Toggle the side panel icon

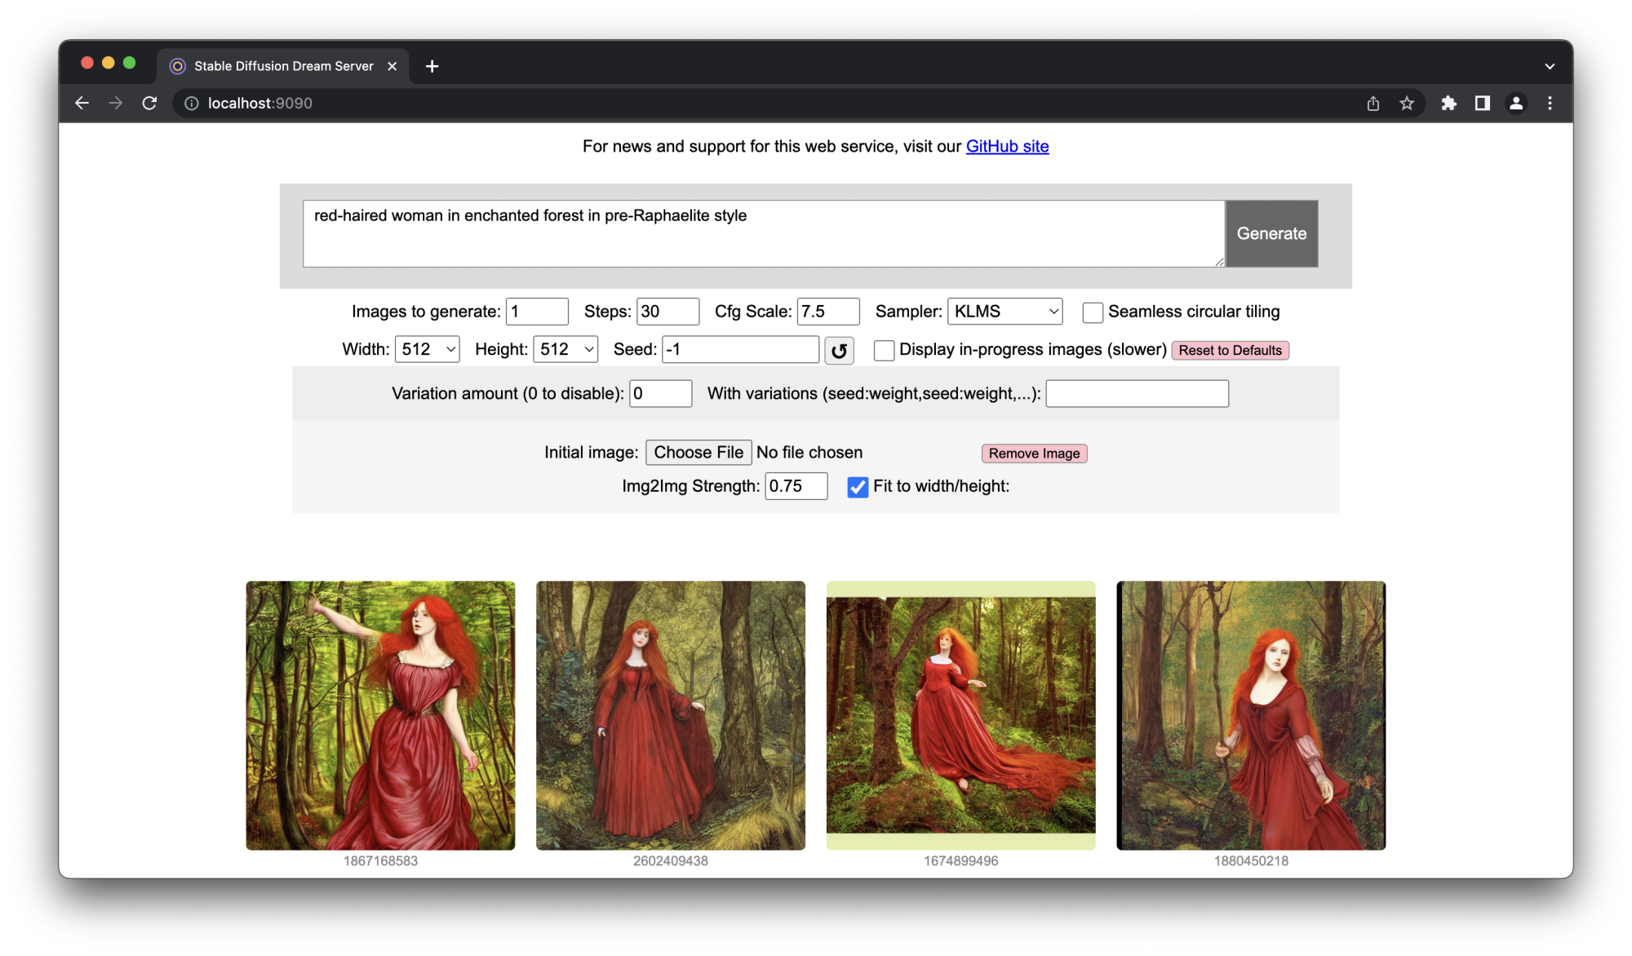coord(1482,104)
